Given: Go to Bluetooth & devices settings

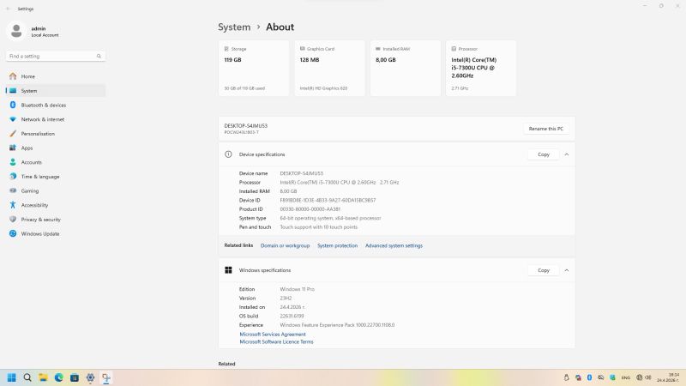Looking at the screenshot, I should click(x=56, y=105).
